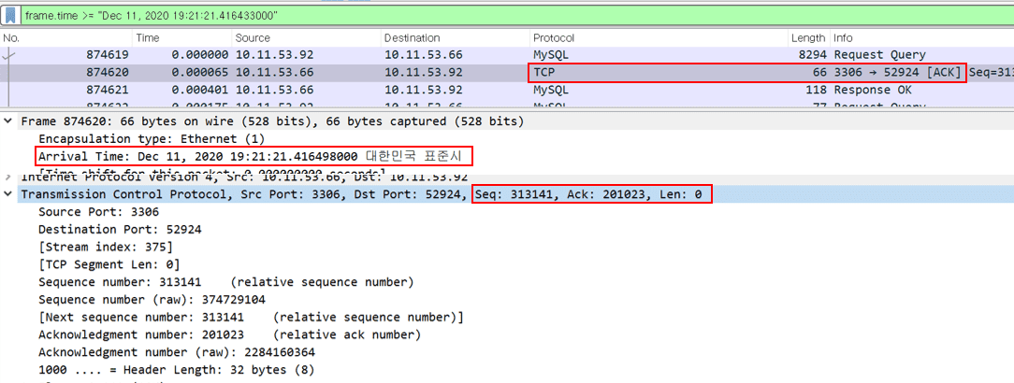Click inside the frame.time display filter field
The image size is (1014, 383).
pyautogui.click(x=468, y=16)
